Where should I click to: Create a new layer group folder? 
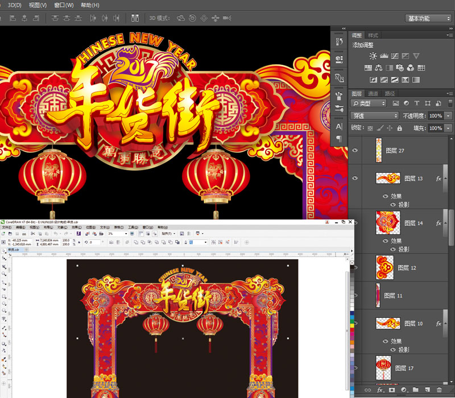416,390
